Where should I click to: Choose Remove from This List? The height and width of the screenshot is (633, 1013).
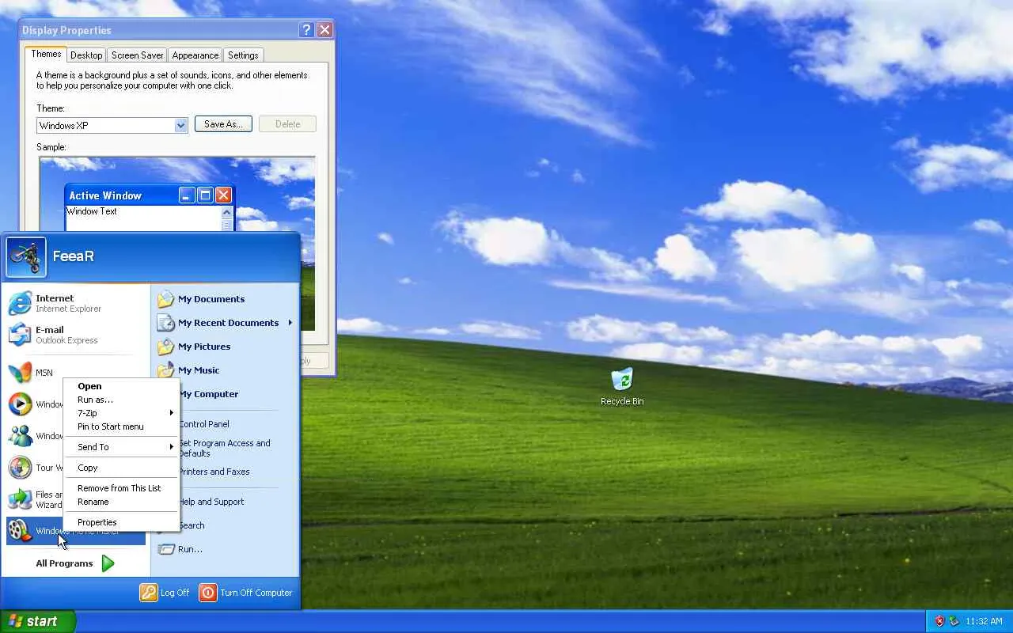coord(121,488)
